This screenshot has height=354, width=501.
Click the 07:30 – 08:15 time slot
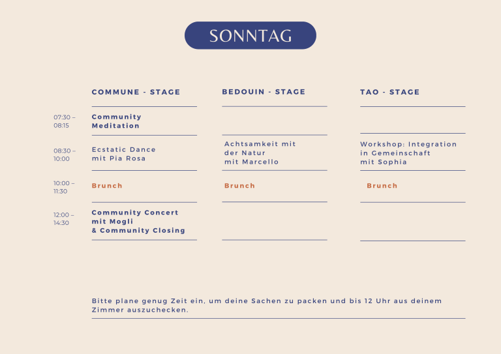[65, 121]
